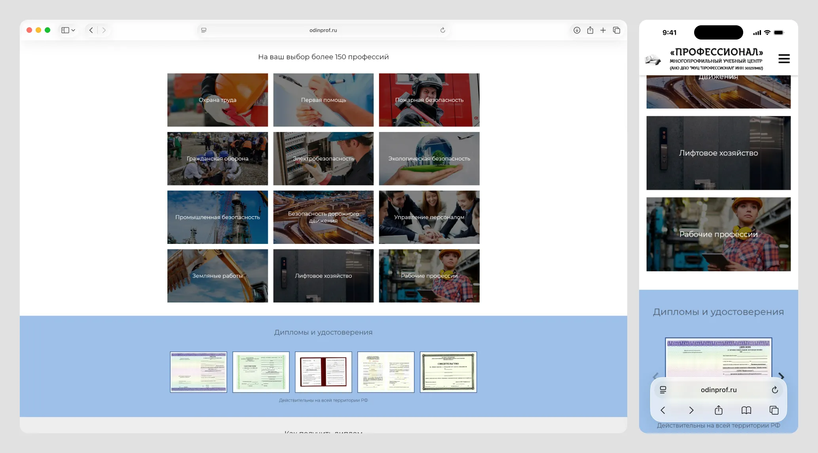Click the desktop odinprof.ru address field
The height and width of the screenshot is (453, 818).
pos(323,30)
